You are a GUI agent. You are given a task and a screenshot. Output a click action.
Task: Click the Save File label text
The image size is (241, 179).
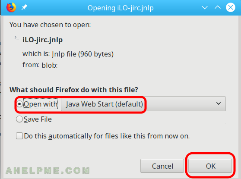[38, 119]
